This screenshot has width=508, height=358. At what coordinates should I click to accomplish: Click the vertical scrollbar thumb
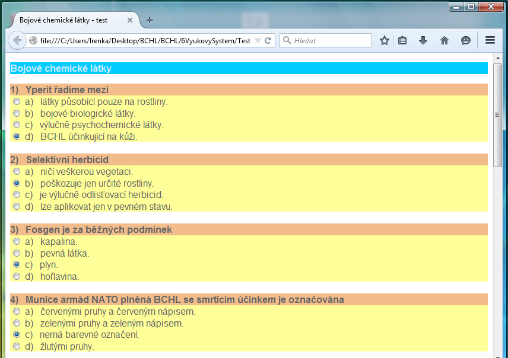click(x=498, y=115)
